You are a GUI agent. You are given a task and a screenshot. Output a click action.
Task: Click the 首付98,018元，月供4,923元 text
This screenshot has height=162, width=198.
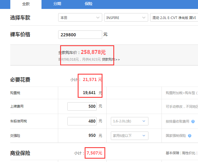coord(80,59)
